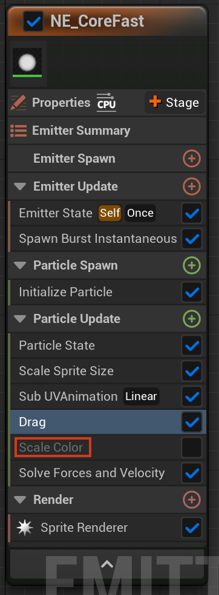The image size is (219, 595).
Task: Click the Render section plus icon
Action: click(x=191, y=500)
